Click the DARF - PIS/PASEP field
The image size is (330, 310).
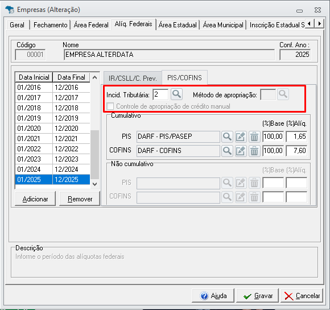coord(178,137)
